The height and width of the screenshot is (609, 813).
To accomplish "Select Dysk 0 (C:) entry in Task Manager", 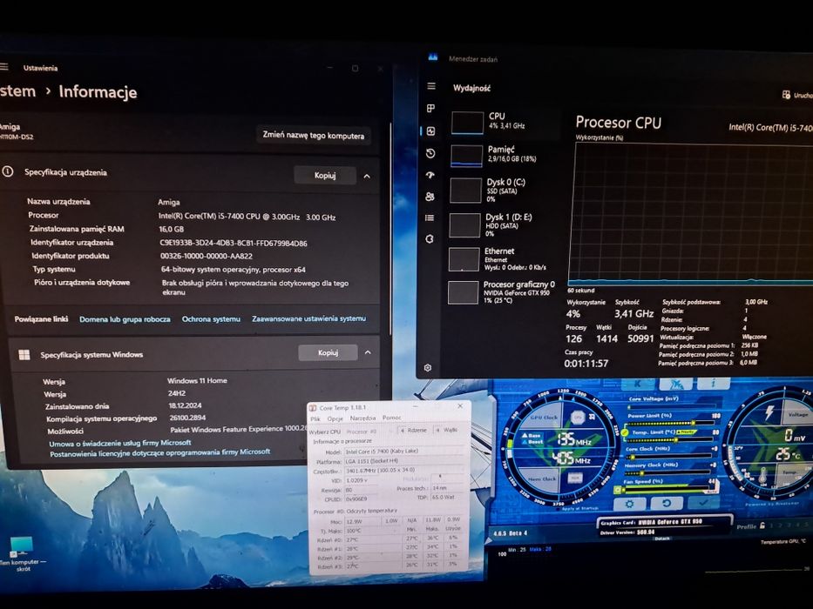I will click(x=503, y=190).
